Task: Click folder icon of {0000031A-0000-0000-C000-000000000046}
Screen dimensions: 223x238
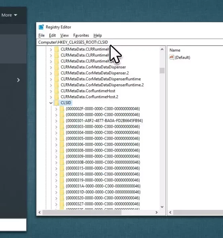Action: [62, 186]
